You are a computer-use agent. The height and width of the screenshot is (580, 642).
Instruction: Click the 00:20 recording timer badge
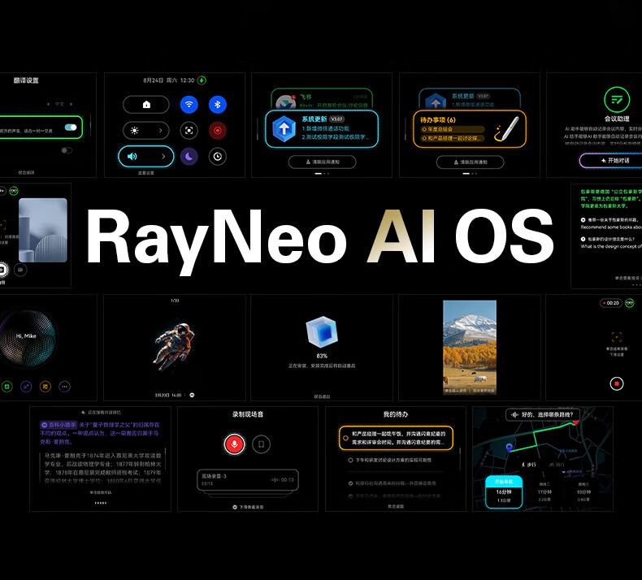611,303
